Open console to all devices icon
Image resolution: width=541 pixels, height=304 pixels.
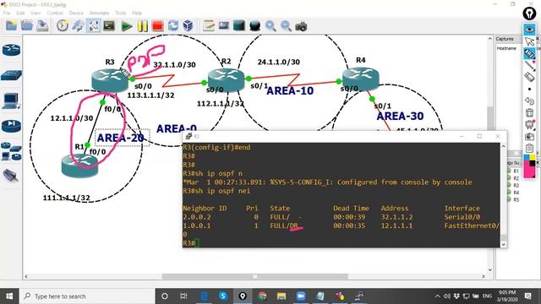click(x=109, y=26)
